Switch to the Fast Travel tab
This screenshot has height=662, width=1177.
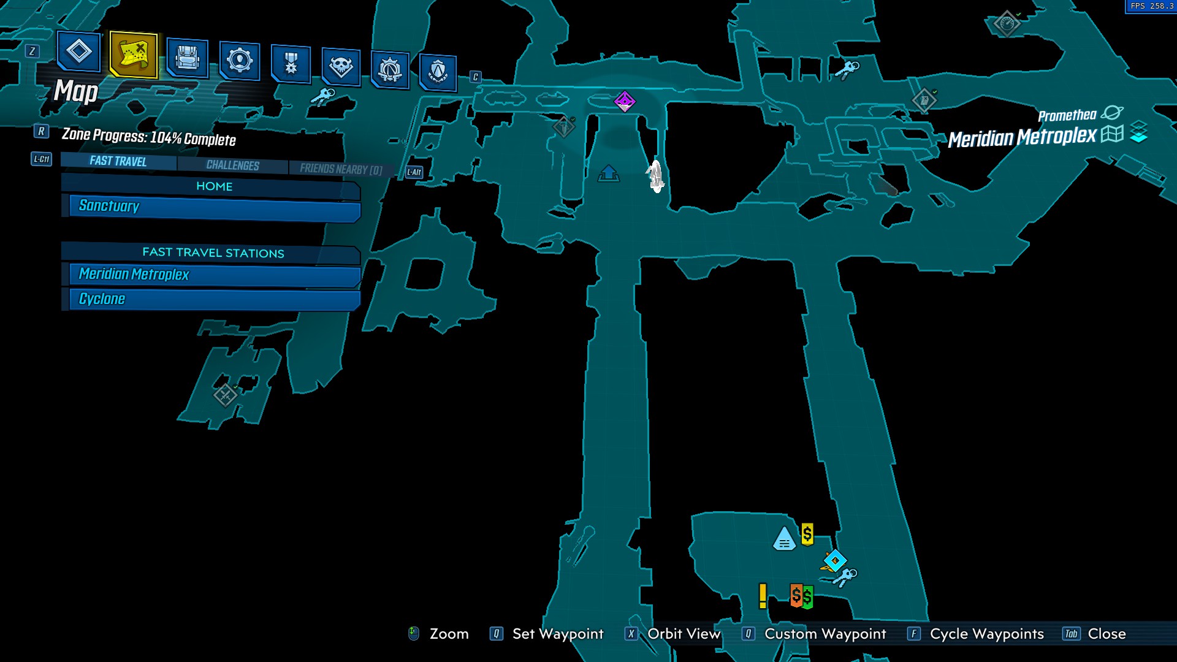click(x=118, y=161)
